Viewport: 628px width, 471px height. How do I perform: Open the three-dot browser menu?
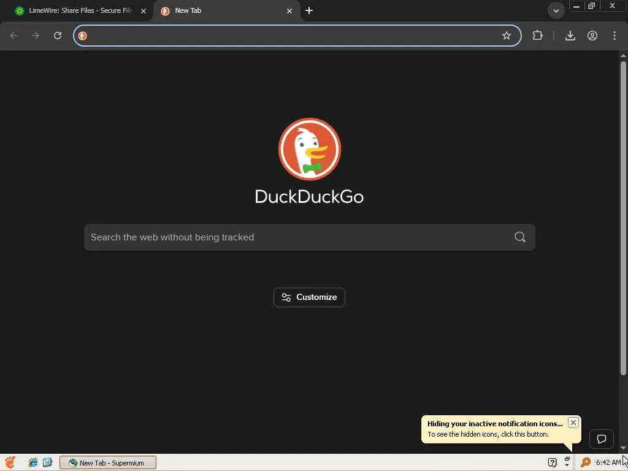pyautogui.click(x=615, y=36)
